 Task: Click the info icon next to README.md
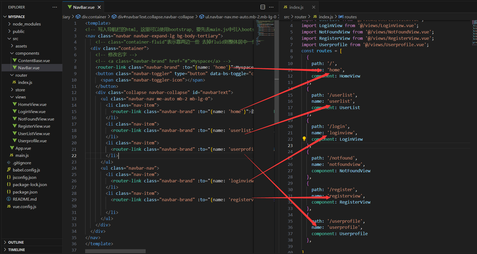9,199
